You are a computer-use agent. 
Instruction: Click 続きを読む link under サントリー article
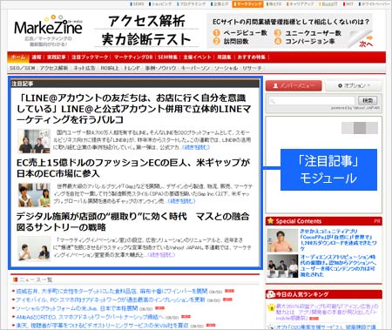click(161, 255)
